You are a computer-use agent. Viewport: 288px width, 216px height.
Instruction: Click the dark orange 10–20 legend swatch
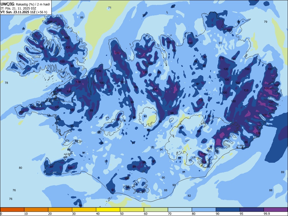[x=36, y=210]
